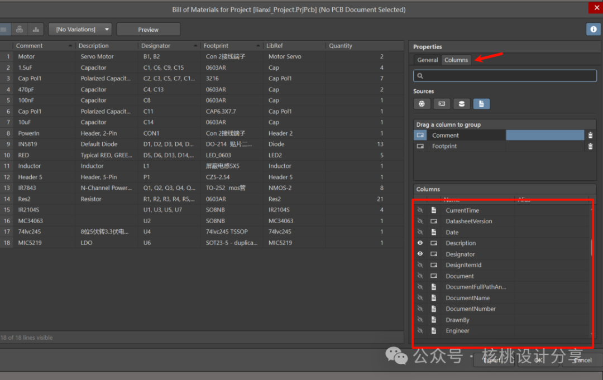603x380 pixels.
Task: Switch to the General tab
Action: (x=428, y=60)
